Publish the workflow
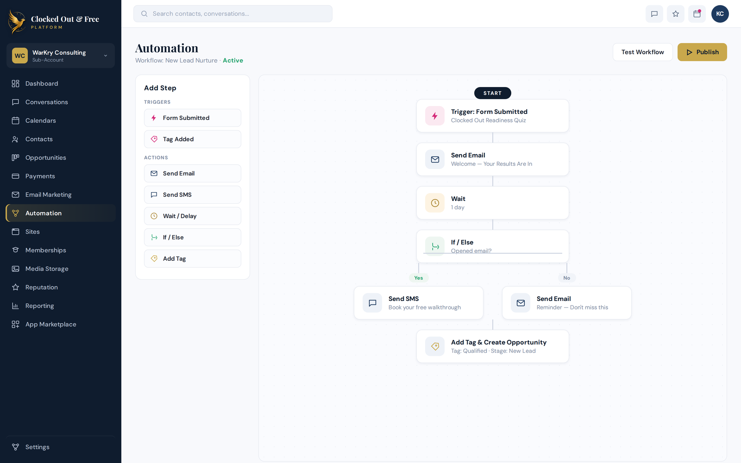The image size is (741, 463). [702, 52]
